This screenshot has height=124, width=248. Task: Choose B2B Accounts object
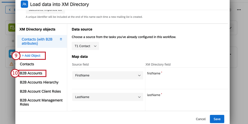click(31, 73)
